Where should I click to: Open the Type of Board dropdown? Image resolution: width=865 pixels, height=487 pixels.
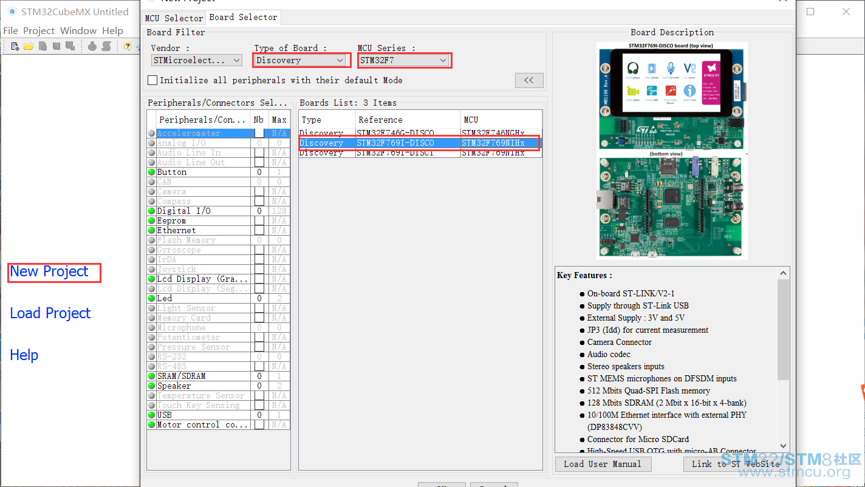coord(300,60)
